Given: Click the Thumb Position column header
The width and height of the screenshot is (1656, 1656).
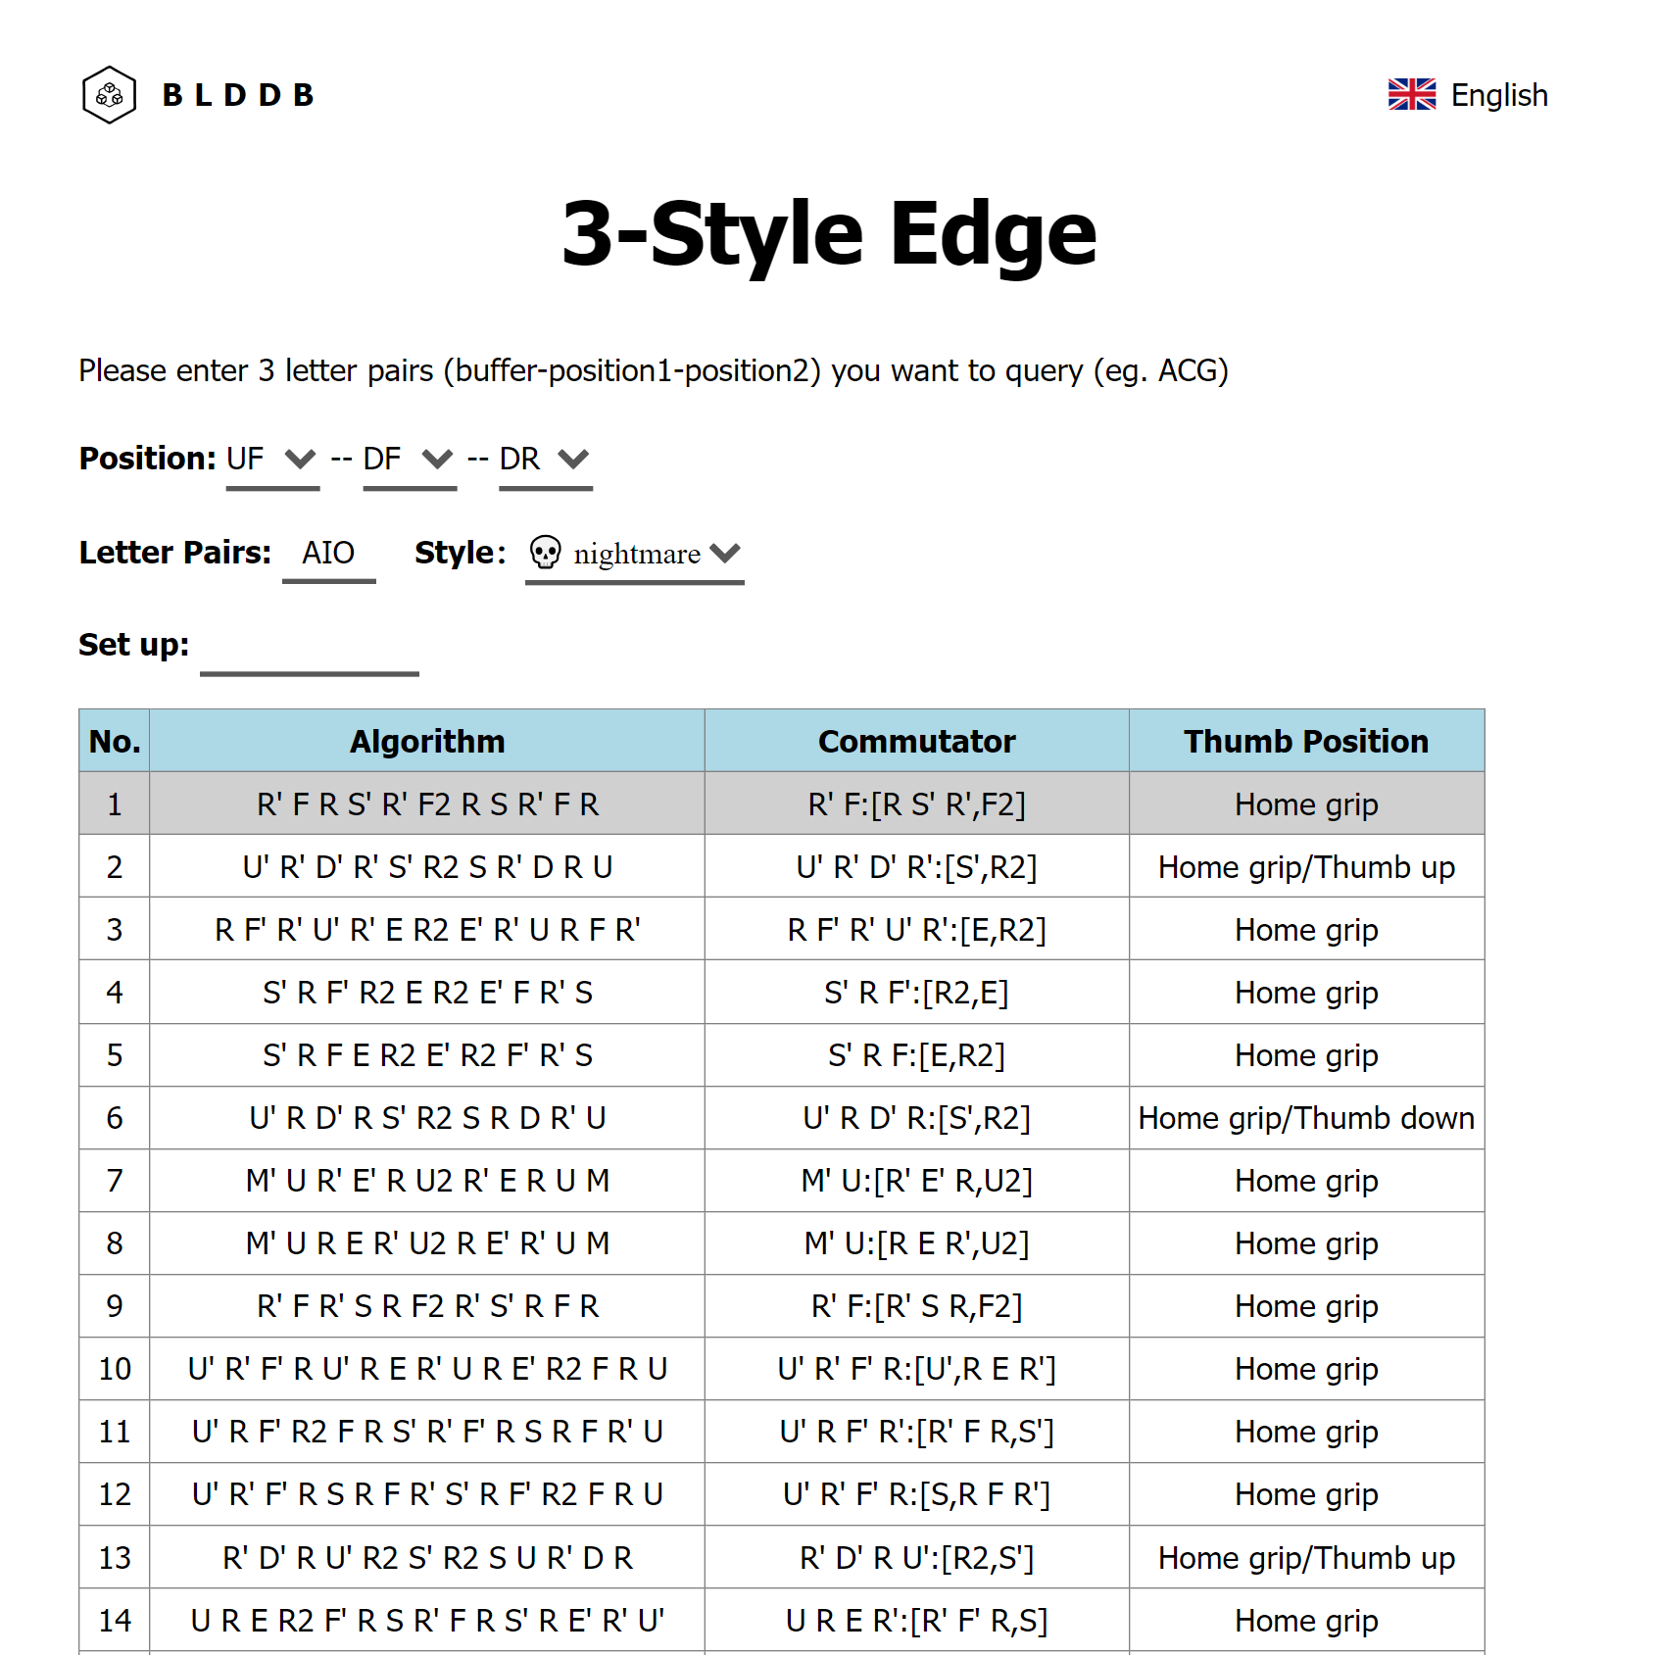Looking at the screenshot, I should point(1306,741).
